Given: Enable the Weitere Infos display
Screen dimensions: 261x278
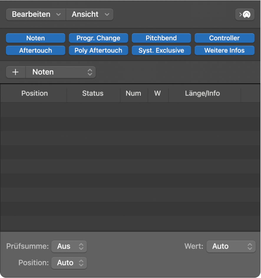Looking at the screenshot, I should coord(224,50).
